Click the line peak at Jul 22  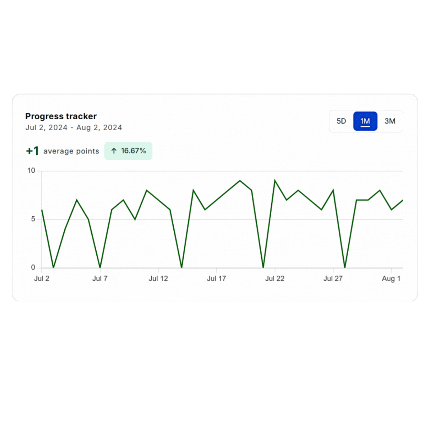tap(275, 181)
